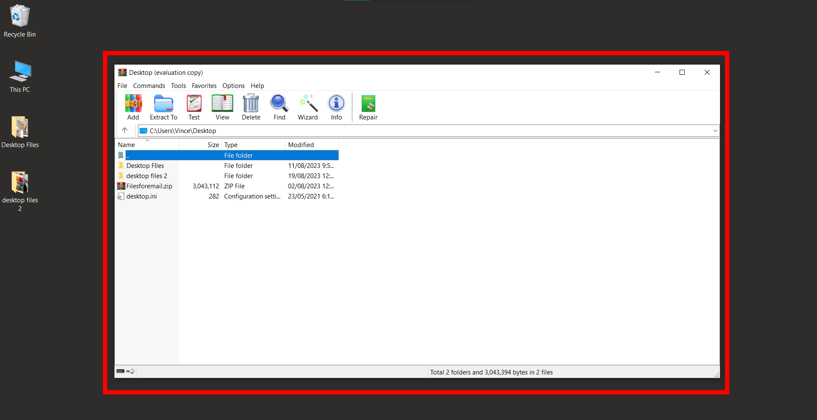The width and height of the screenshot is (817, 420).
Task: Open the Commands menu
Action: [149, 85]
